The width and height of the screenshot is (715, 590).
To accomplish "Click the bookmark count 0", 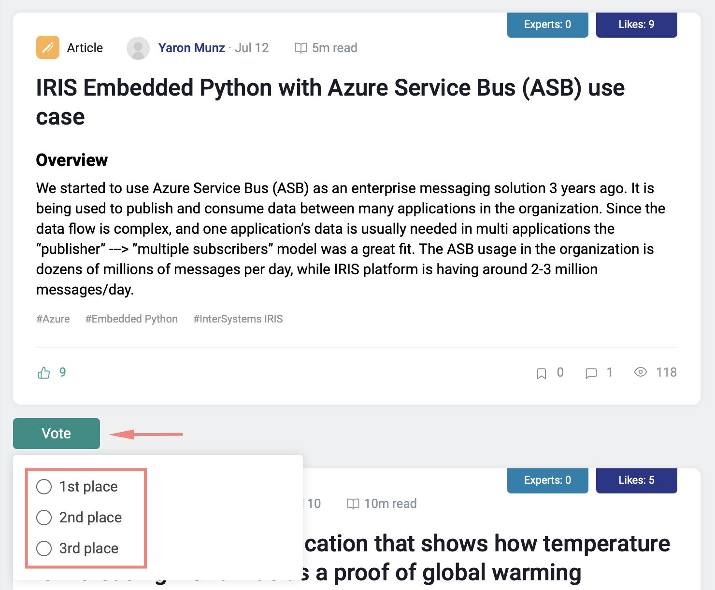I will pos(560,372).
